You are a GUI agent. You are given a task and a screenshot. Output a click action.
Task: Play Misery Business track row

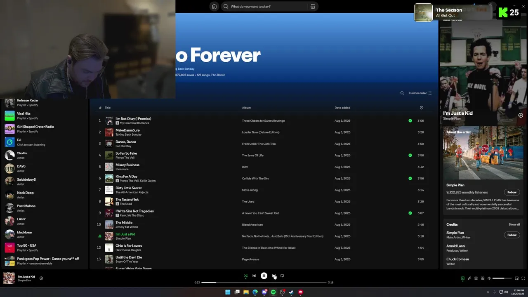tap(264, 167)
